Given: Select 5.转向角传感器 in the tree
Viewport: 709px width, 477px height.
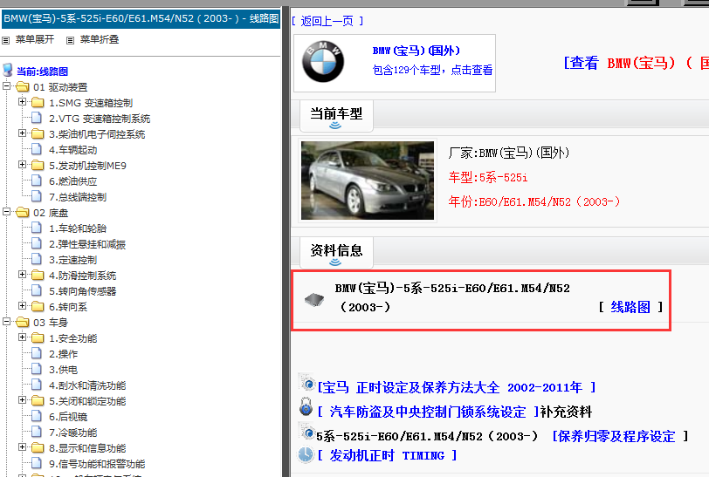Looking at the screenshot, I should click(82, 291).
